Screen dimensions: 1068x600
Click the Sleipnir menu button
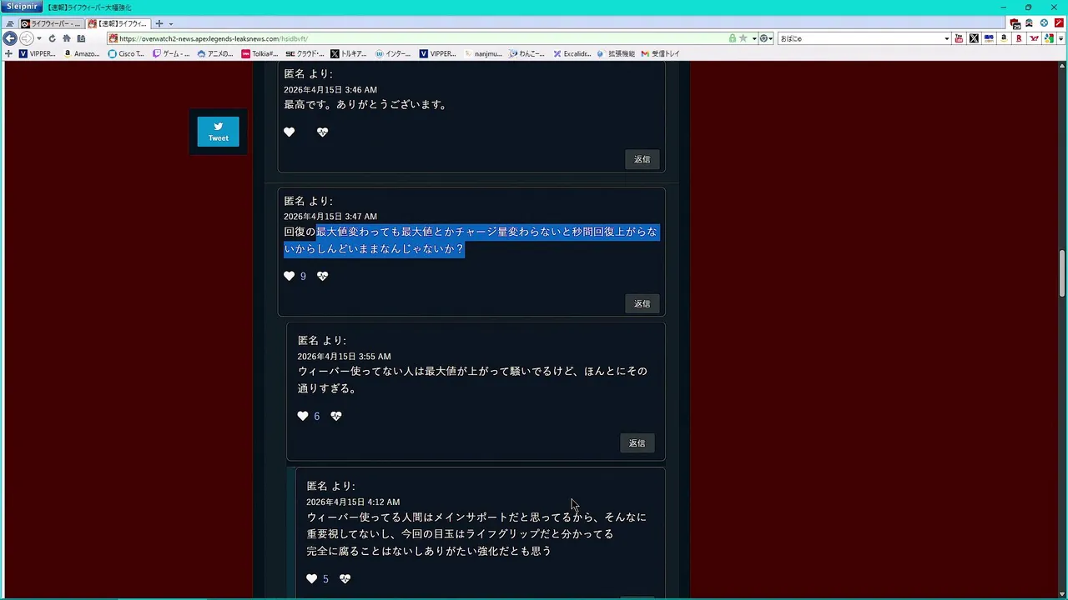[x=22, y=7]
